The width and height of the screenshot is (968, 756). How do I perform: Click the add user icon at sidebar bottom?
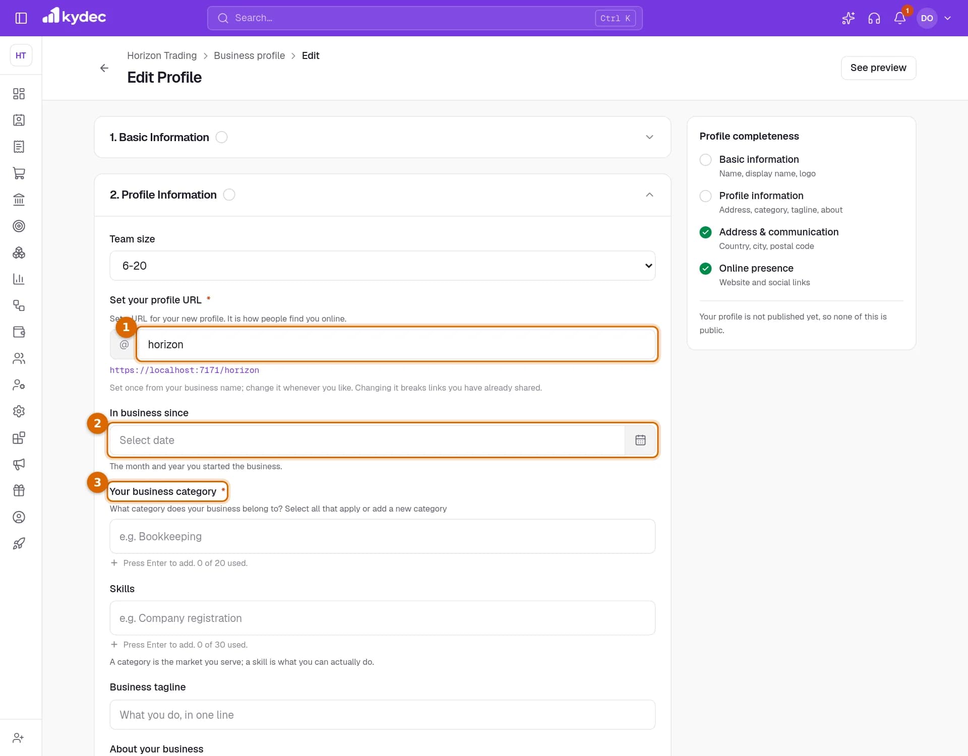tap(19, 738)
